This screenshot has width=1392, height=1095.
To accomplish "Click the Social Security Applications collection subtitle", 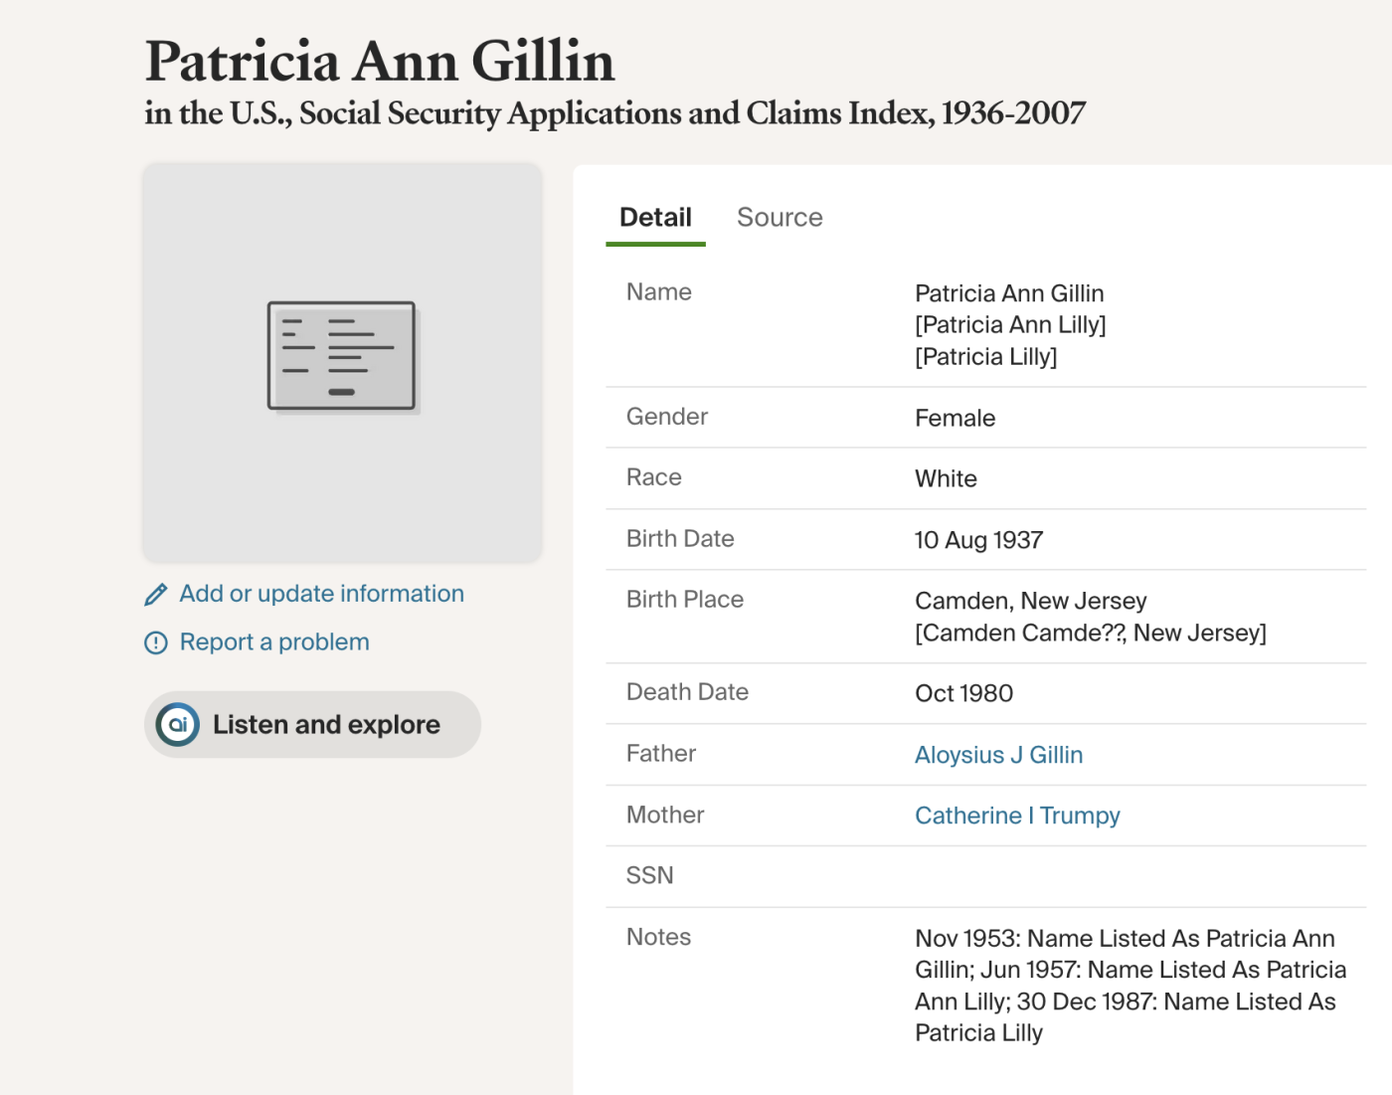I will click(x=614, y=113).
